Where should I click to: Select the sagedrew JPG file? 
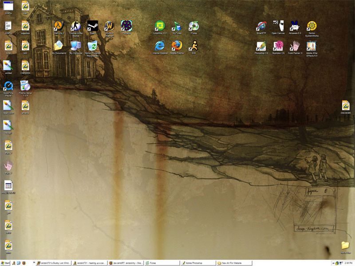point(25,26)
